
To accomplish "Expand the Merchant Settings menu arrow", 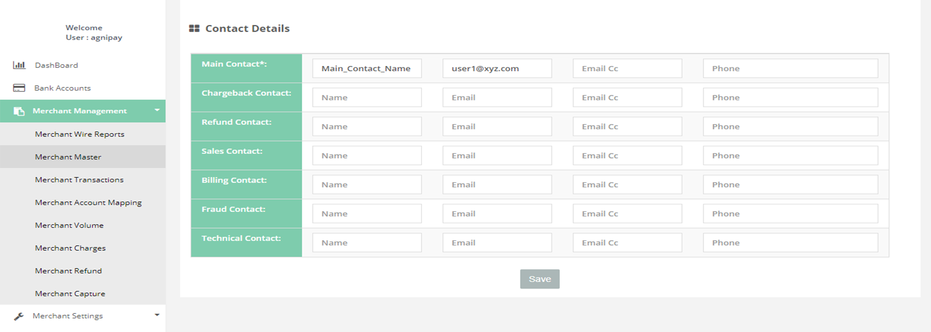I will coord(157,315).
